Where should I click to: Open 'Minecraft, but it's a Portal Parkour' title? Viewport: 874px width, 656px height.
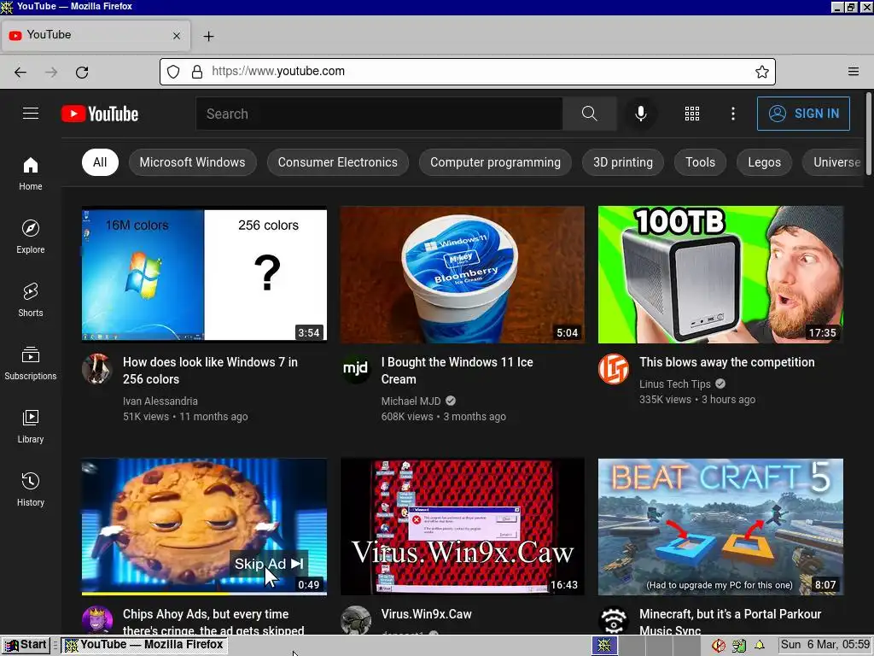click(x=731, y=621)
